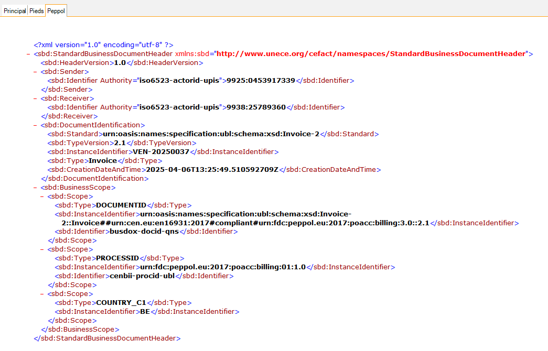Collapse the sbd:Receiver element
Screen dimensions: 548x351
pyautogui.click(x=35, y=98)
